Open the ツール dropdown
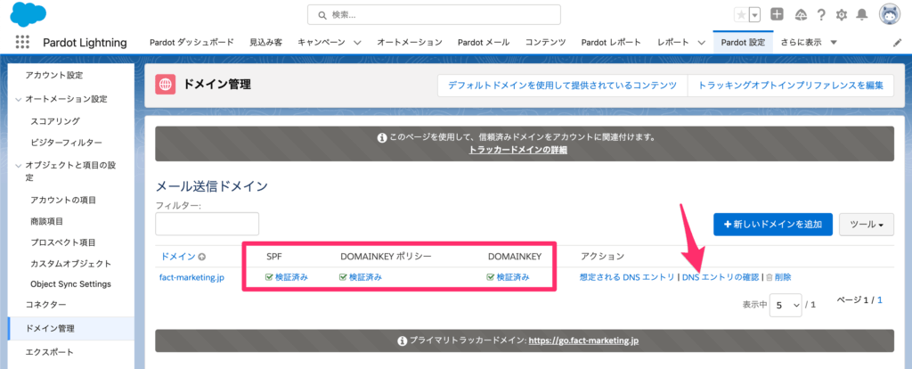This screenshot has height=369, width=912. coord(867,224)
